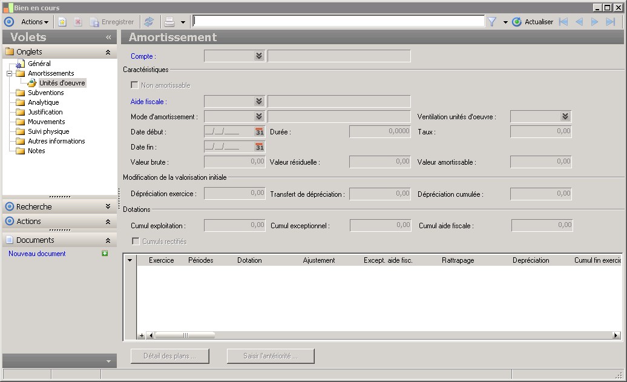Open the Compte dropdown
This screenshot has width=627, height=382.
(x=259, y=56)
